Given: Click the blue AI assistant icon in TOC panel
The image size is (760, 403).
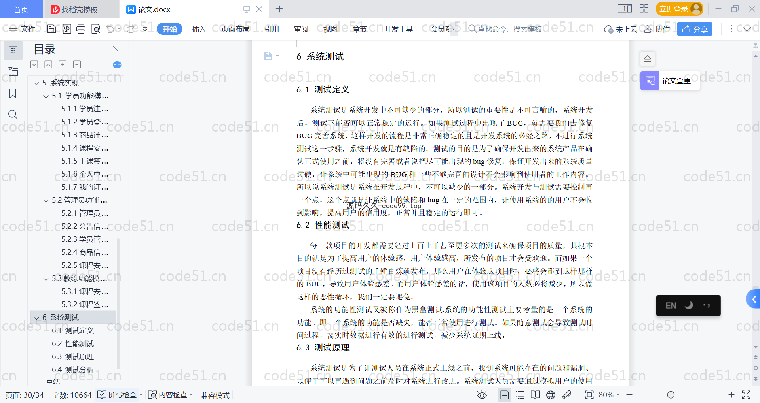Looking at the screenshot, I should 117,65.
